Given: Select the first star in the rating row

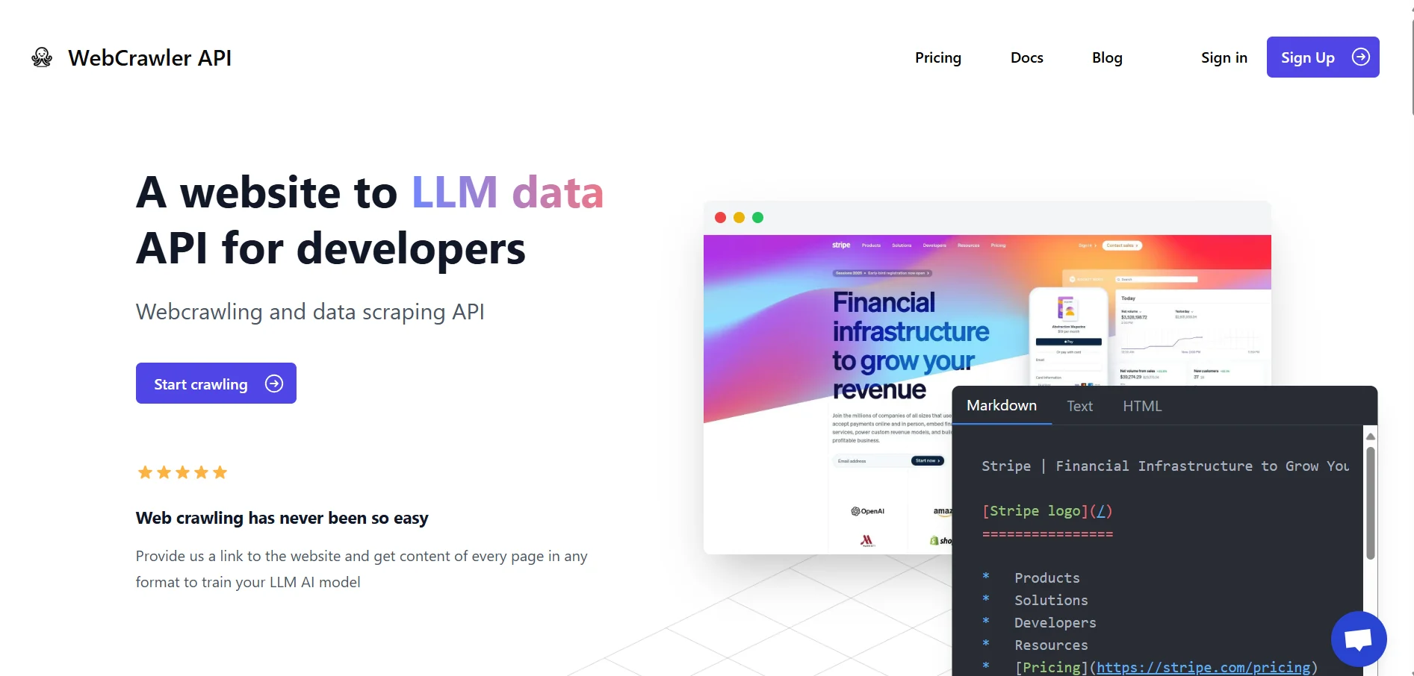Looking at the screenshot, I should click(144, 472).
